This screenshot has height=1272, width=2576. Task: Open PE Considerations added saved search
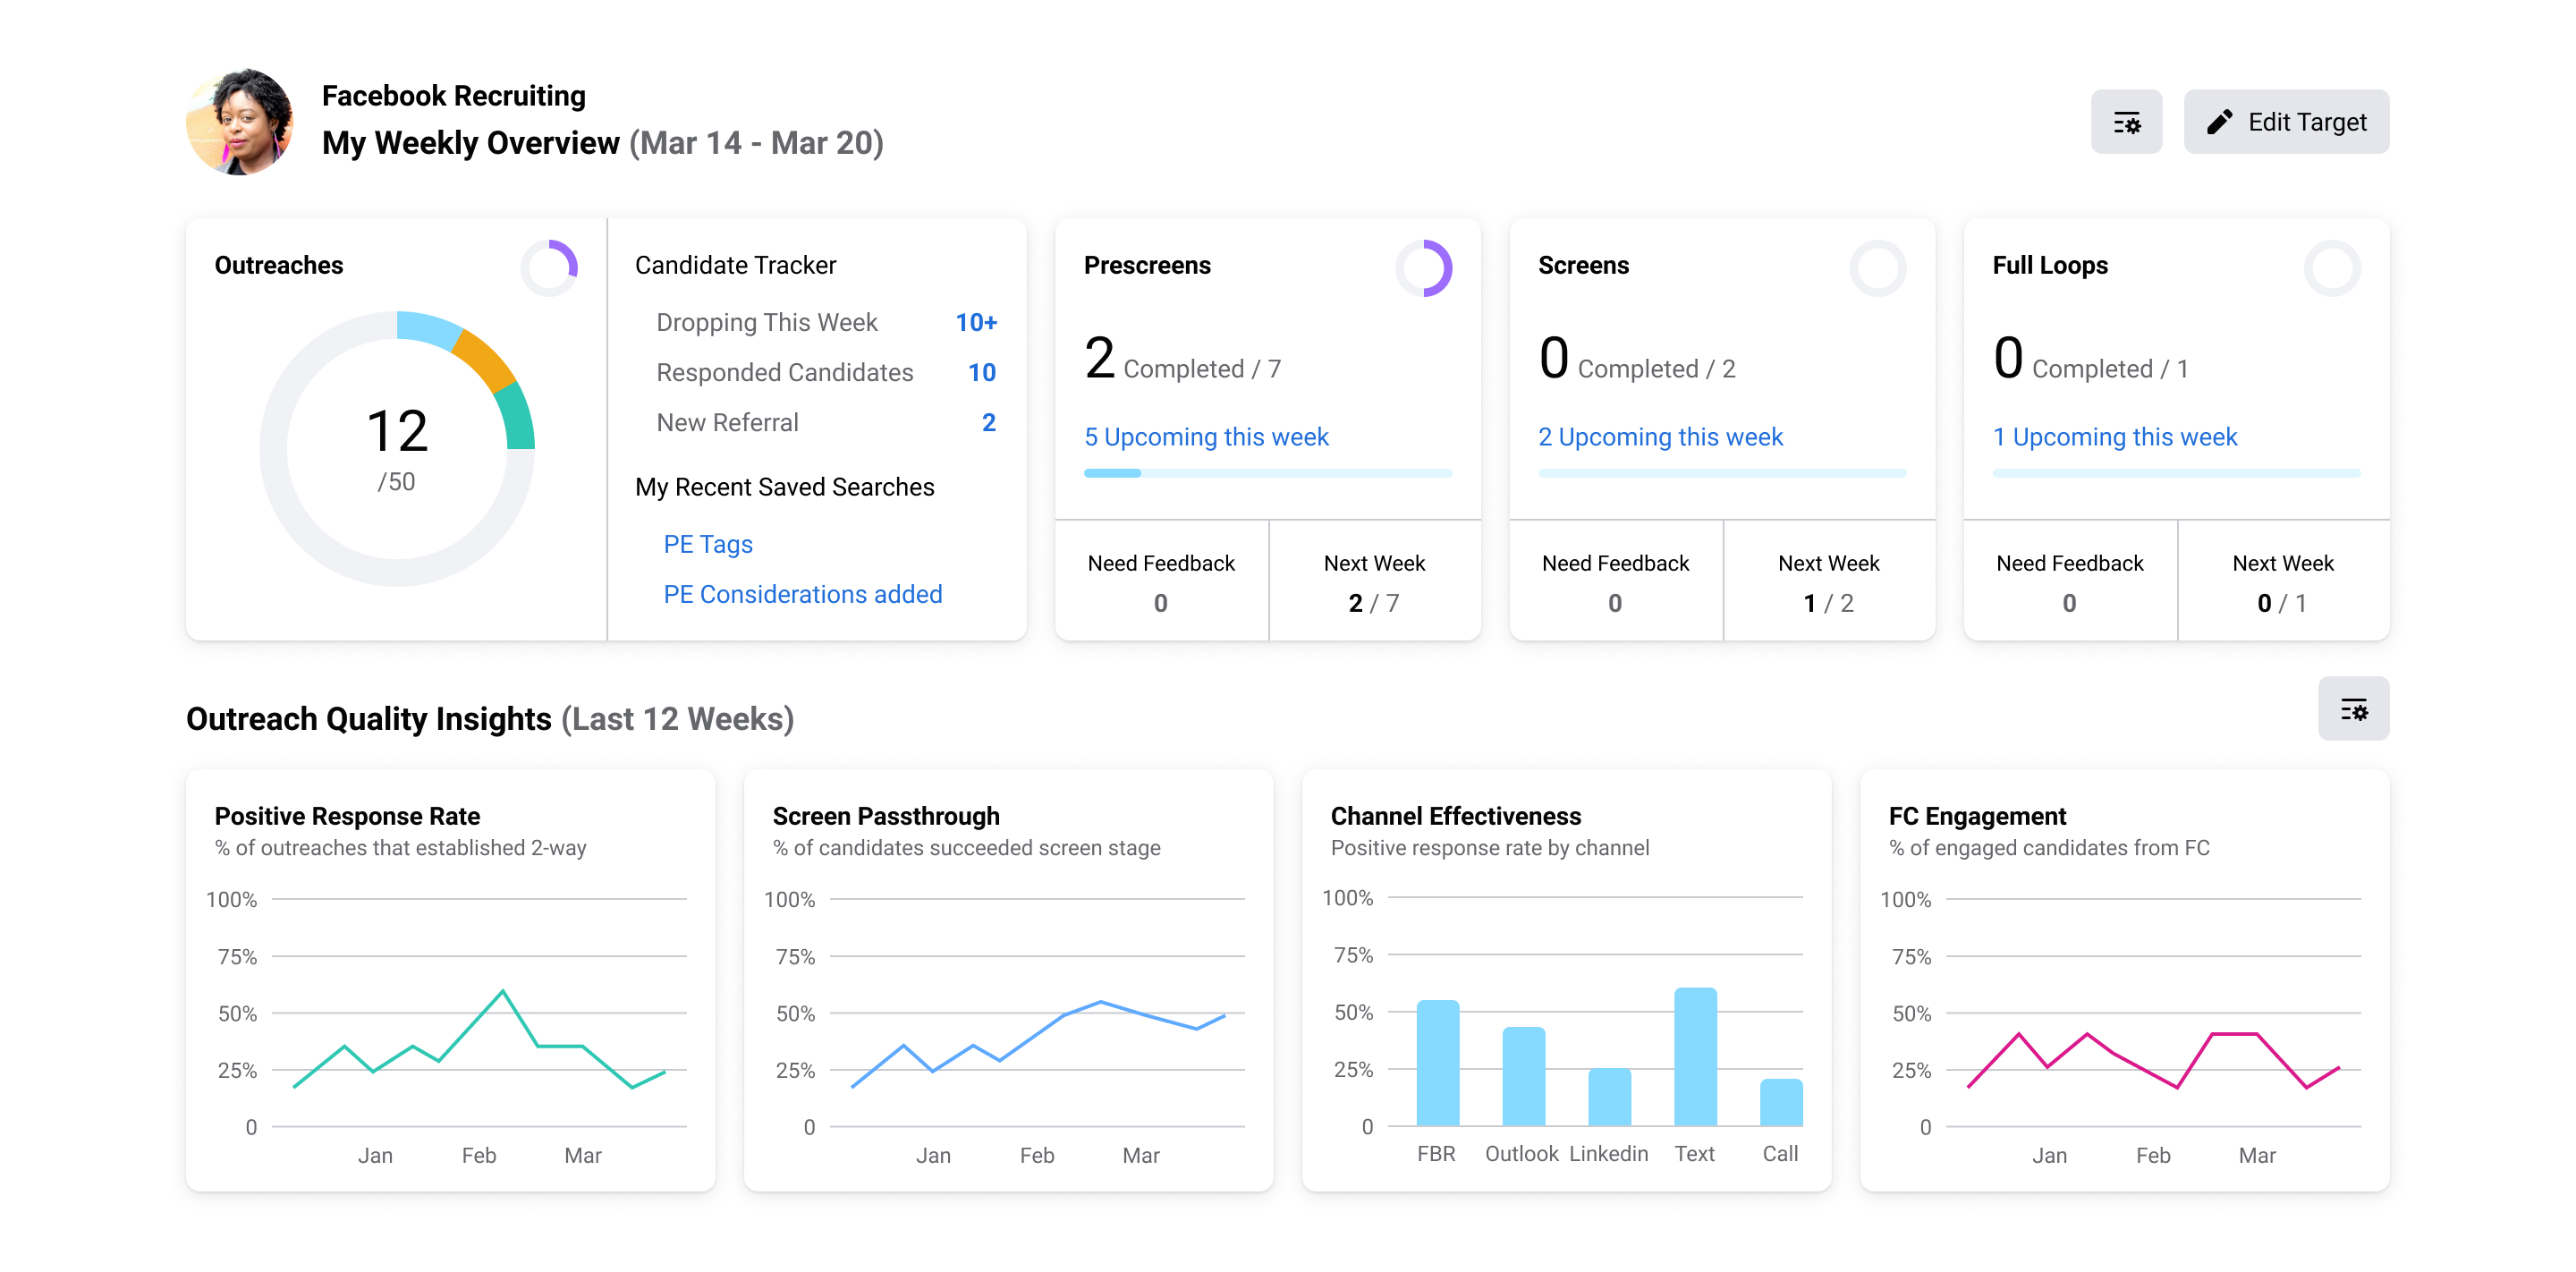(x=802, y=594)
